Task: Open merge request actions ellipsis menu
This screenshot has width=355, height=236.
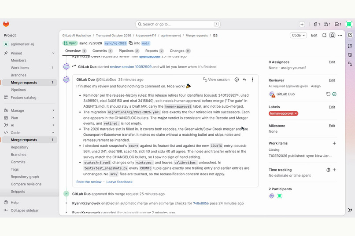Action: [340, 35]
